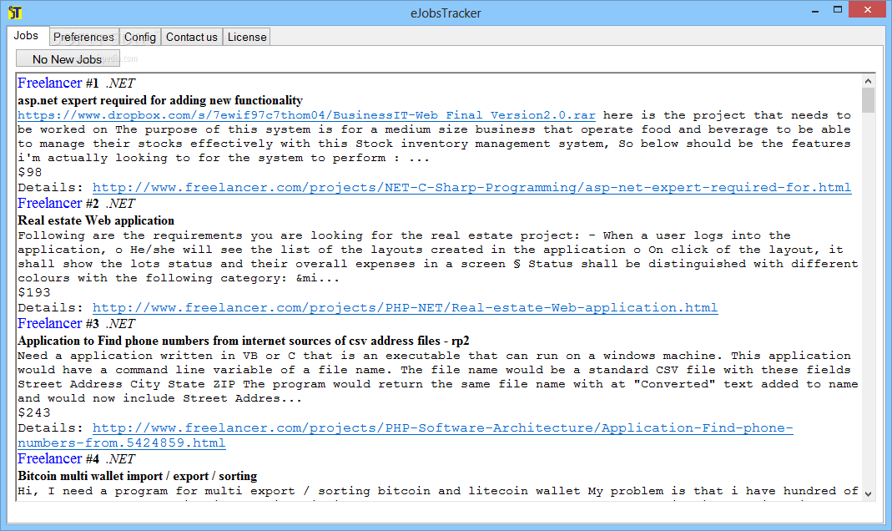Screen dimensions: 892x531
Task: Click the $98 price text
Action: [x=30, y=173]
